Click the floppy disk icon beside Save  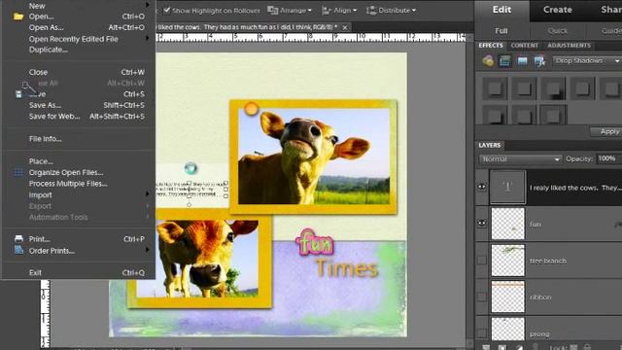pyautogui.click(x=18, y=94)
